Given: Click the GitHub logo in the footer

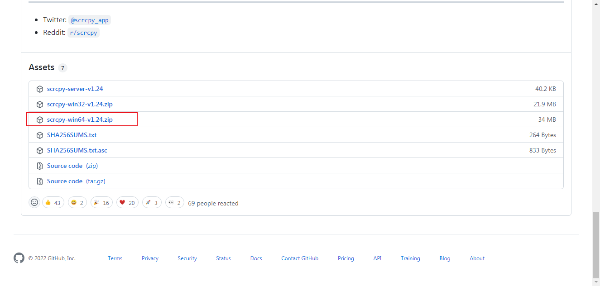Looking at the screenshot, I should point(19,258).
